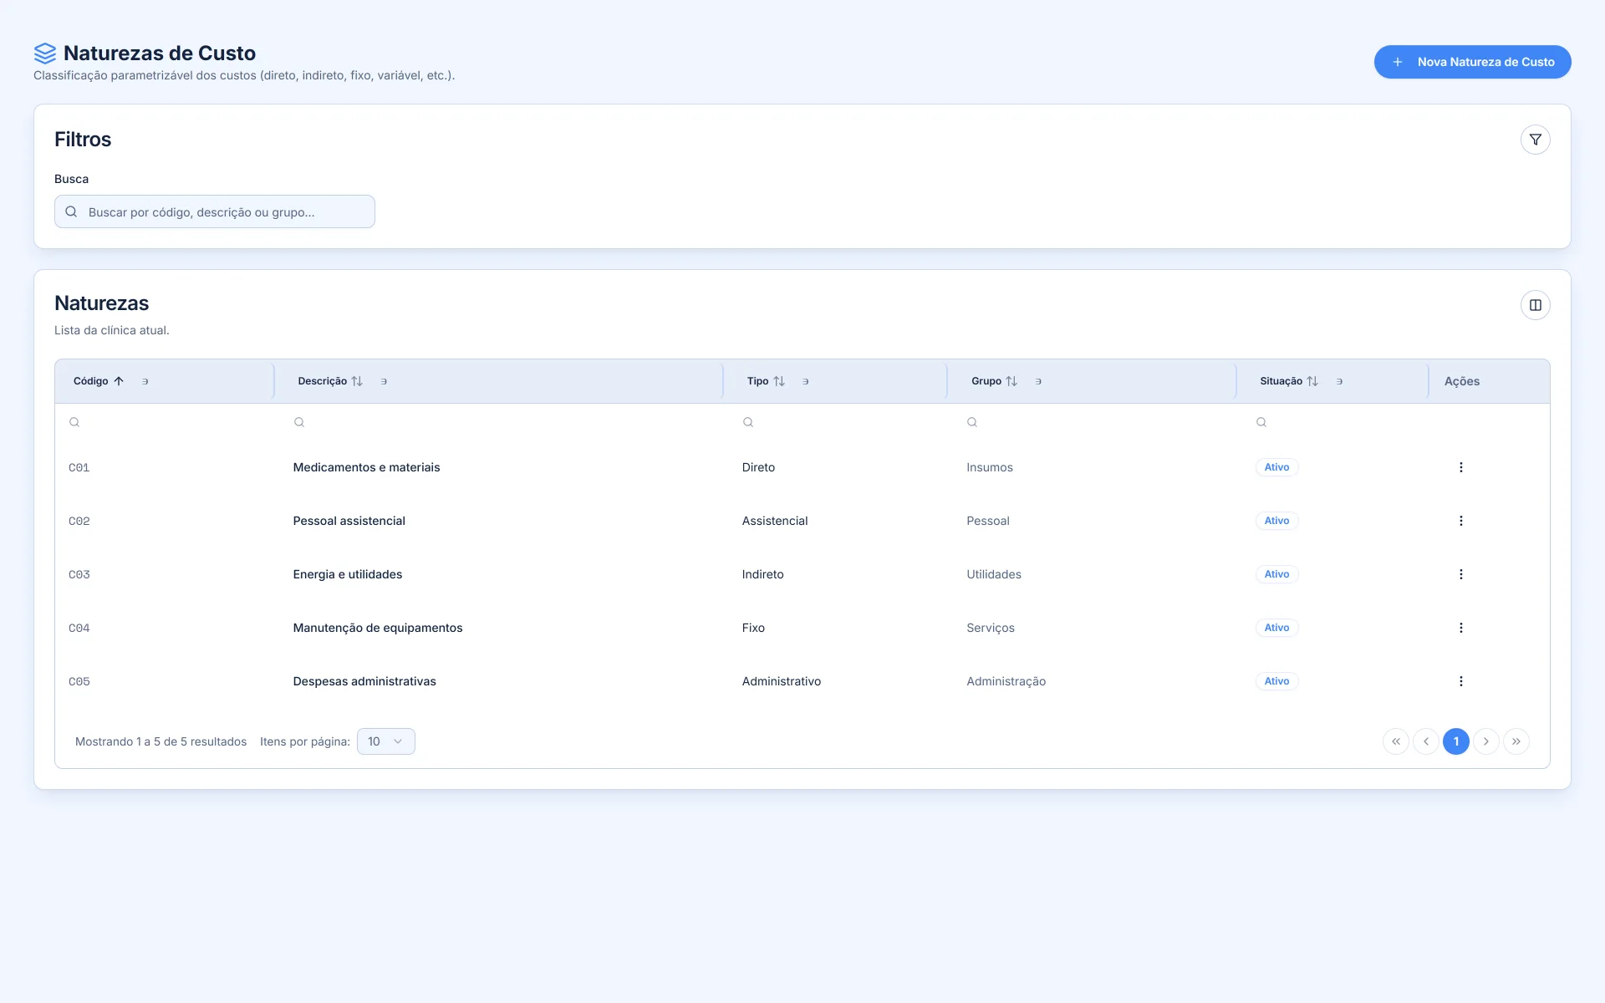The height and width of the screenshot is (1003, 1605).
Task: Go to the first page
Action: pyautogui.click(x=1395, y=741)
